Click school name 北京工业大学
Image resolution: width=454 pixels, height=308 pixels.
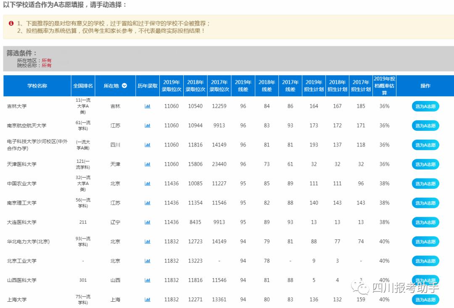(22, 261)
